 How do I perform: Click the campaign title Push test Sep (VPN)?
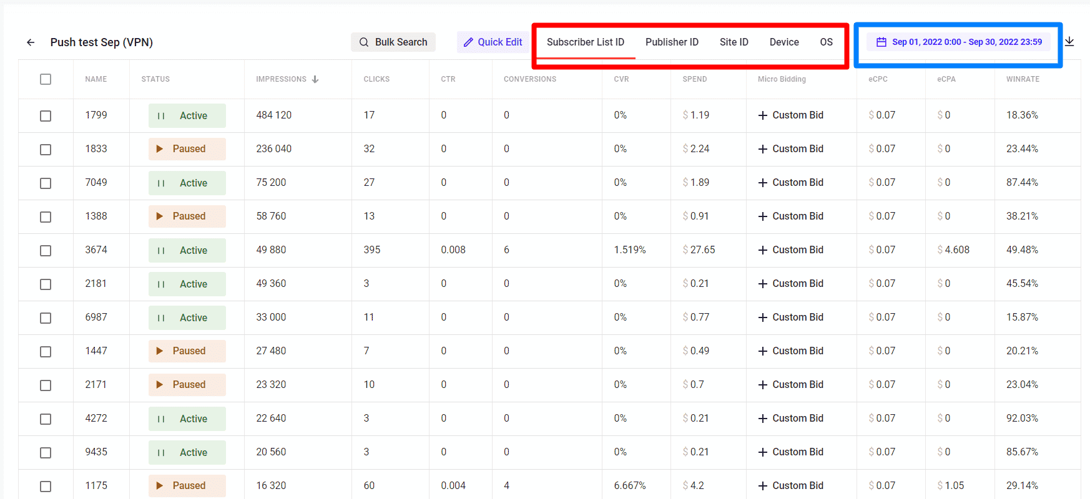[x=102, y=42]
